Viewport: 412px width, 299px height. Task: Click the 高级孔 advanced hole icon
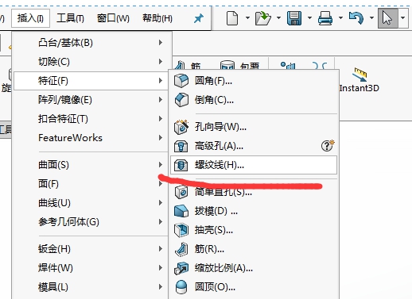[x=181, y=146]
